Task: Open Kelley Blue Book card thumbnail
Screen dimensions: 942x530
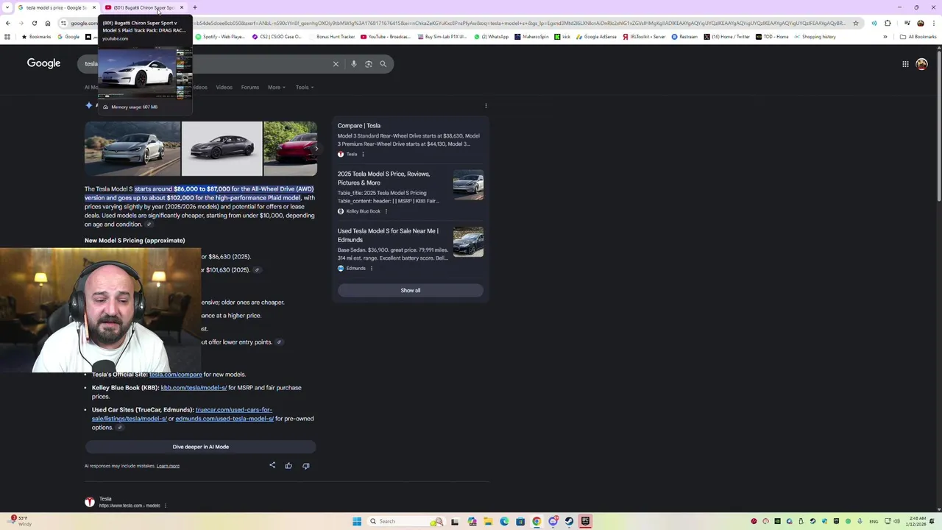Action: coord(468,185)
